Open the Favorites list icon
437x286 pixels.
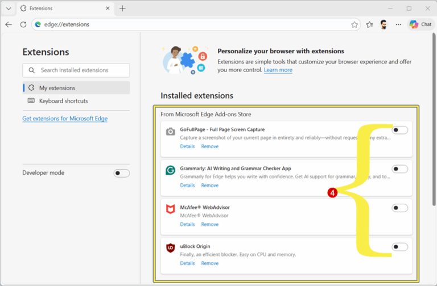369,25
